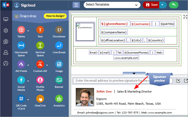Select the Social Media icon
Viewport: 188px width, 117px height.
coord(21,80)
